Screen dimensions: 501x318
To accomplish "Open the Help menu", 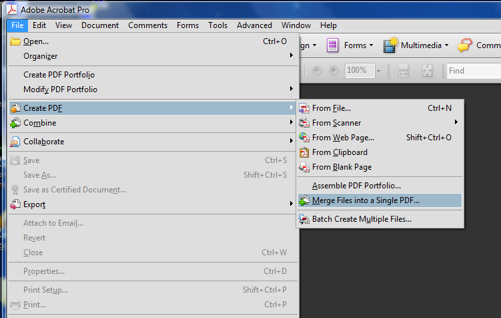I will pos(328,25).
